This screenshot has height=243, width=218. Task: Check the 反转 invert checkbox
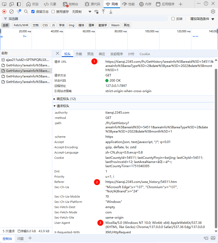pos(173,19)
